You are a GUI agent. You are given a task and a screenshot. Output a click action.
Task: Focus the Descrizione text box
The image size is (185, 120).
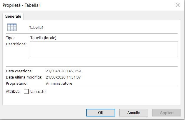[104, 49]
